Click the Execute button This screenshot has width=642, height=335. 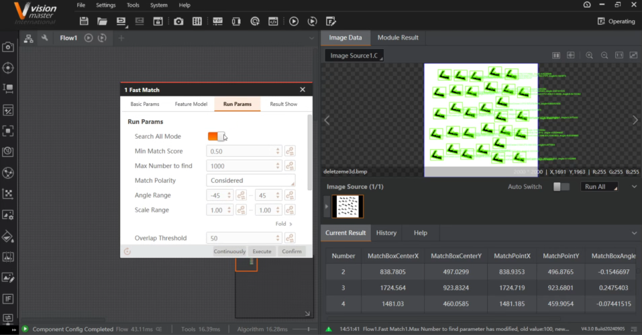pyautogui.click(x=262, y=251)
